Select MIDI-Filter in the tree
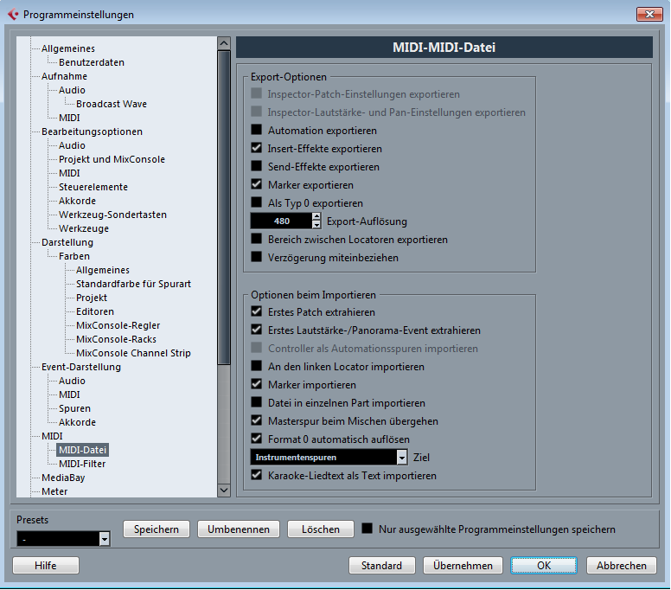Screen dimensions: 671x590 point(82,464)
